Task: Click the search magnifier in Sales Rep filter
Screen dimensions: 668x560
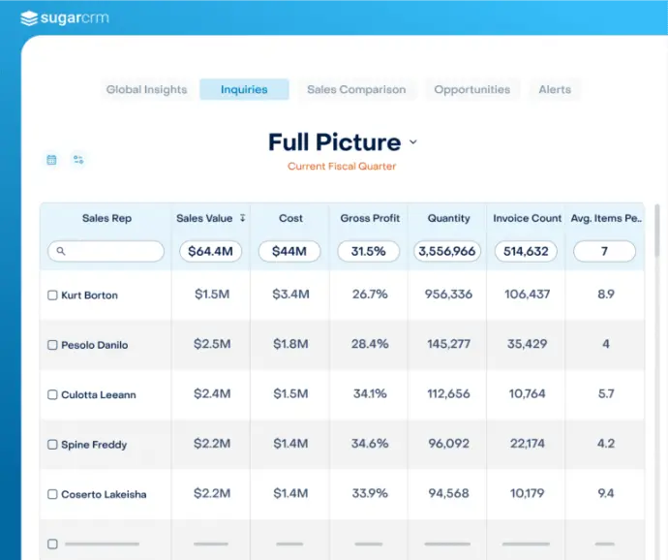Action: tap(61, 251)
